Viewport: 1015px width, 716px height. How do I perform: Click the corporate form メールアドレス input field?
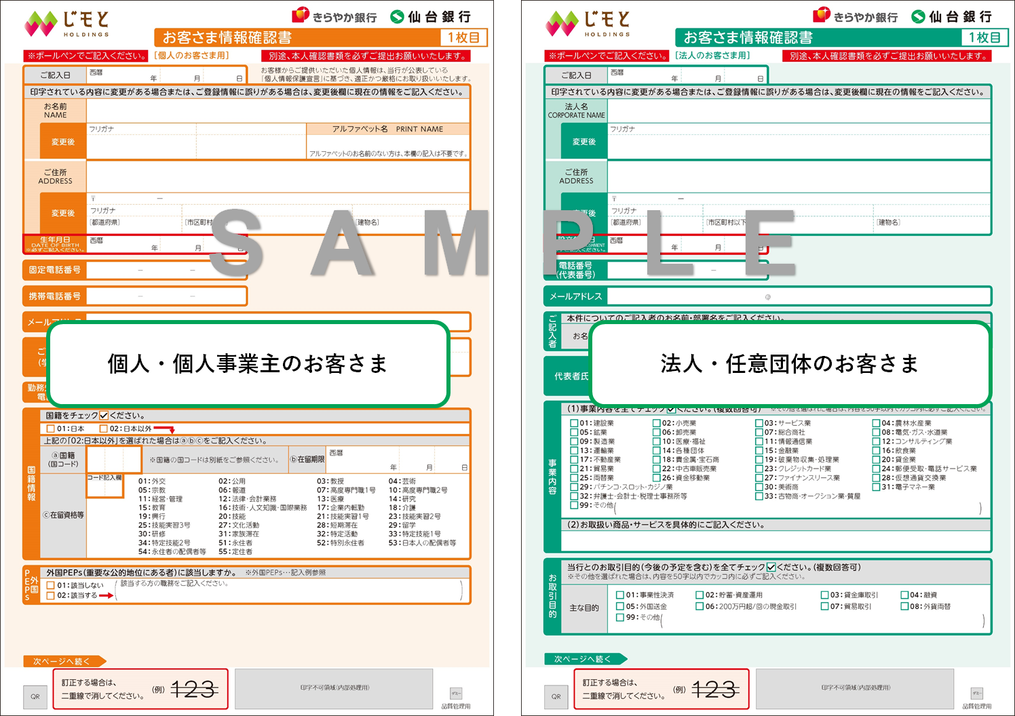click(799, 296)
